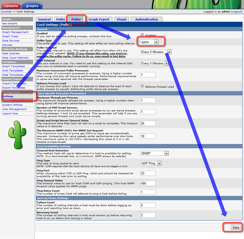This screenshot has width=244, height=239.
Task: Select the Poller settings tab
Action: point(76,19)
